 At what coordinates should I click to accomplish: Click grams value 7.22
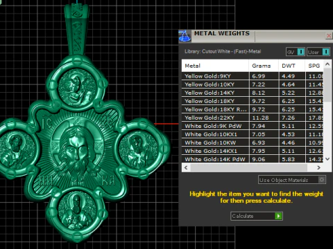(259, 84)
